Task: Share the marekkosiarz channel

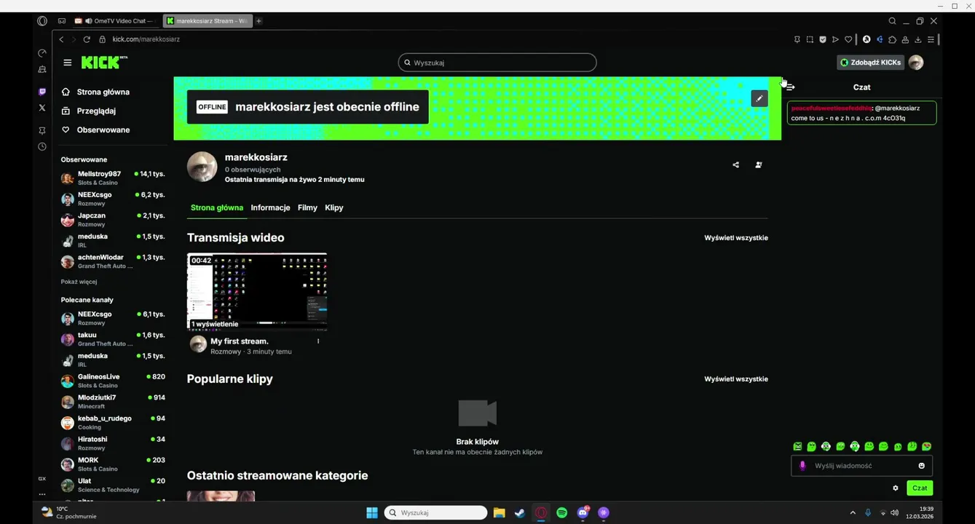Action: [735, 165]
